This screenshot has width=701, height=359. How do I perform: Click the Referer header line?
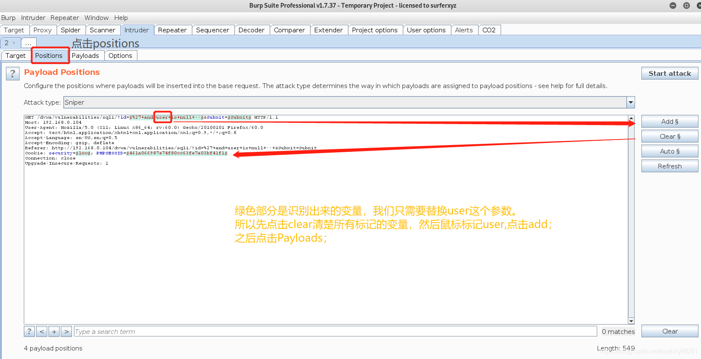pos(171,148)
